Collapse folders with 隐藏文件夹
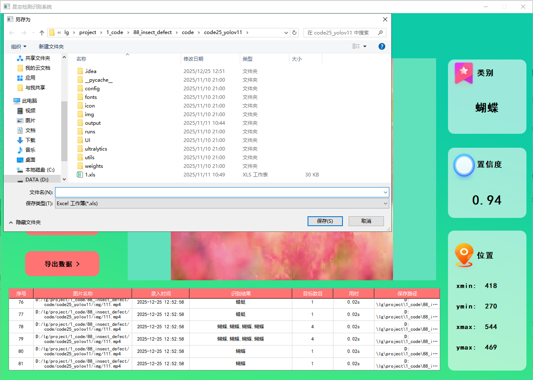Screen dimensions: 533x380 pos(25,222)
